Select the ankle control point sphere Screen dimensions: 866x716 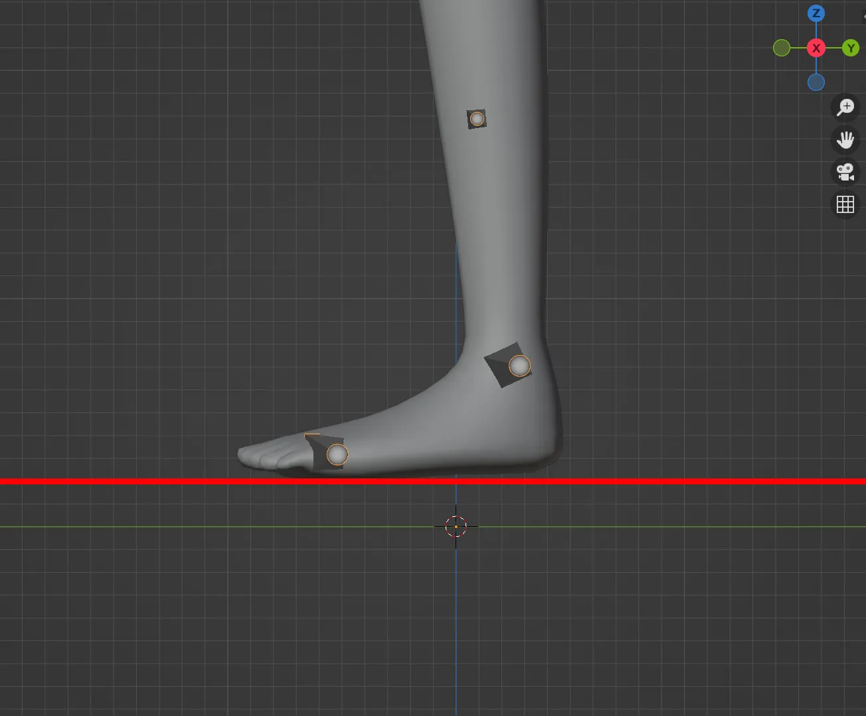click(519, 366)
